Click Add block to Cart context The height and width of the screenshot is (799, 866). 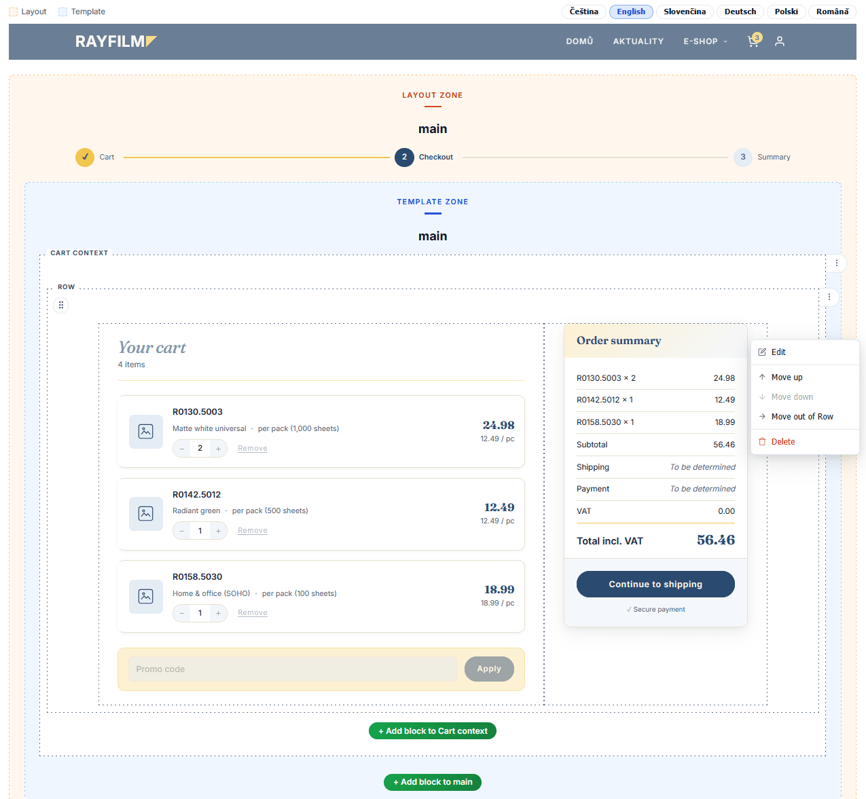(x=433, y=731)
